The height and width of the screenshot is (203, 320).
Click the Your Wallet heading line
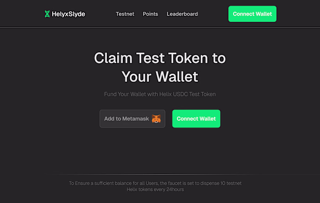pyautogui.click(x=160, y=77)
